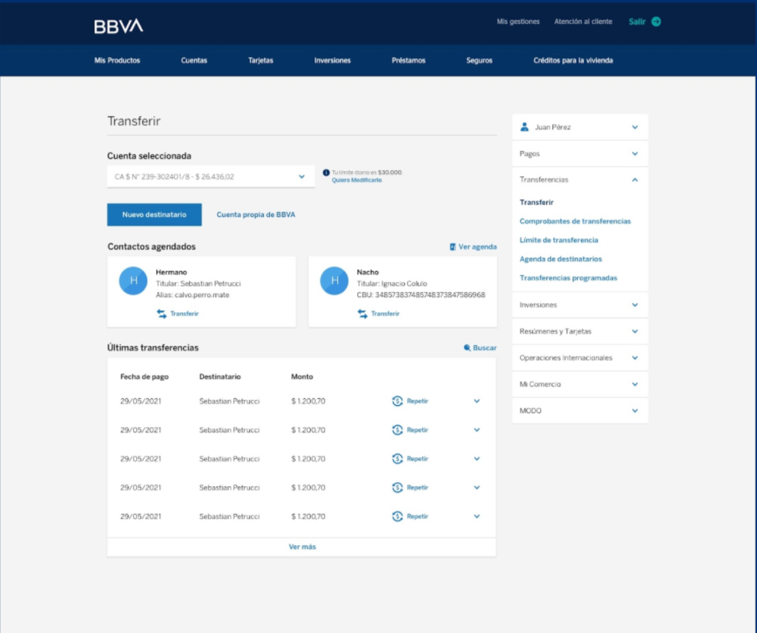This screenshot has width=757, height=633.
Task: Expand the MODO sidebar section
Action: pyautogui.click(x=635, y=410)
